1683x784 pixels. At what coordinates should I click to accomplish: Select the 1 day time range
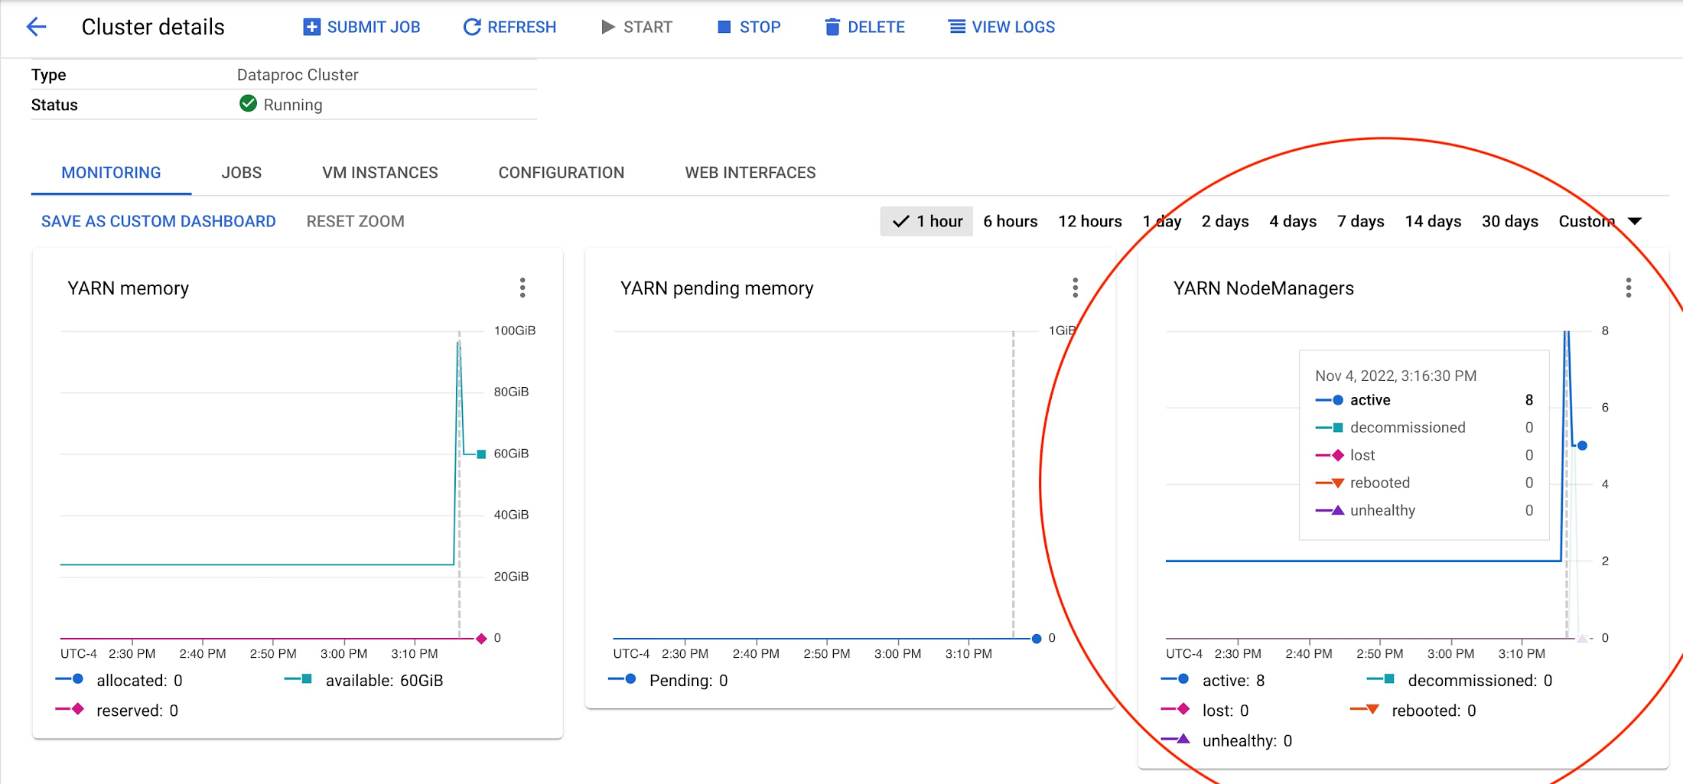click(x=1162, y=221)
